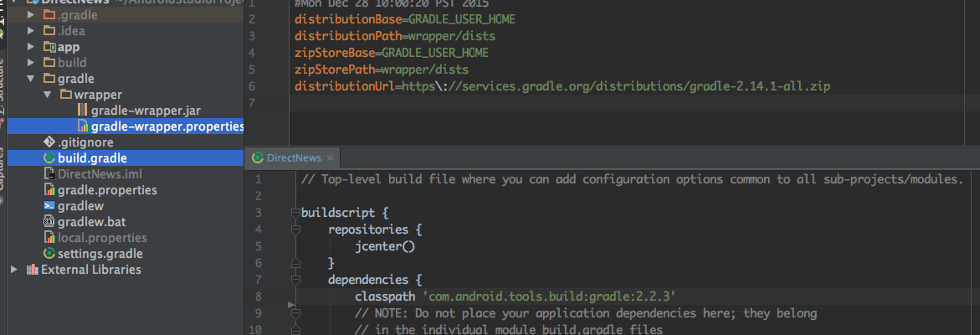Select gradle-wrapper.properties in the tree
This screenshot has width=980, height=335.
167,126
